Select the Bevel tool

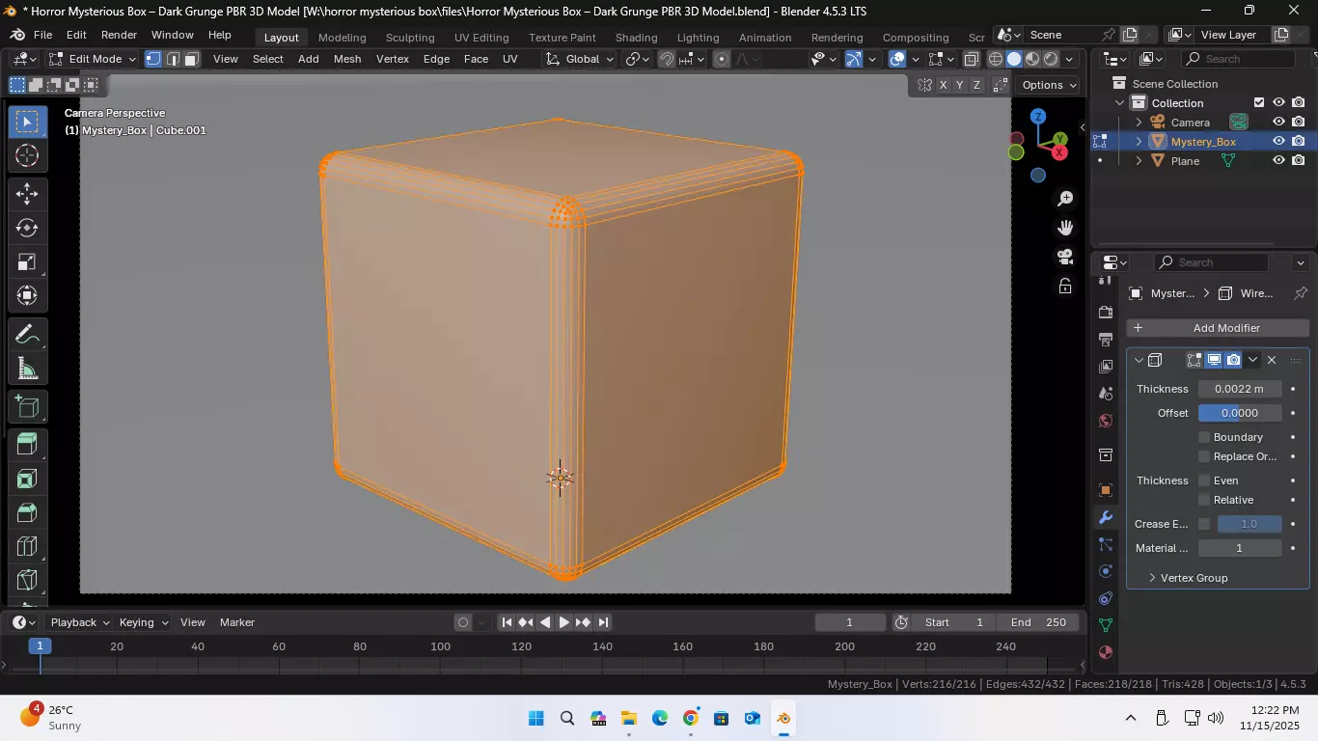click(x=27, y=513)
